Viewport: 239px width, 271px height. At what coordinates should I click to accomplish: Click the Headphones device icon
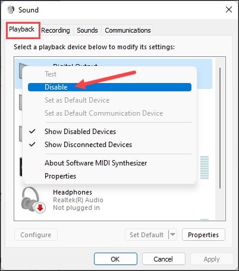(31, 199)
